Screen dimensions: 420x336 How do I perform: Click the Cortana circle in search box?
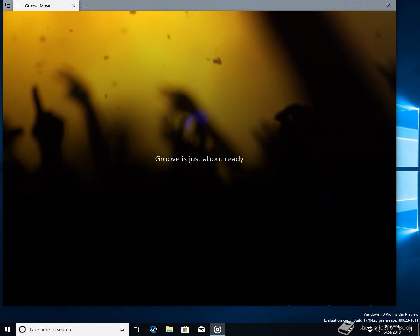click(22, 329)
